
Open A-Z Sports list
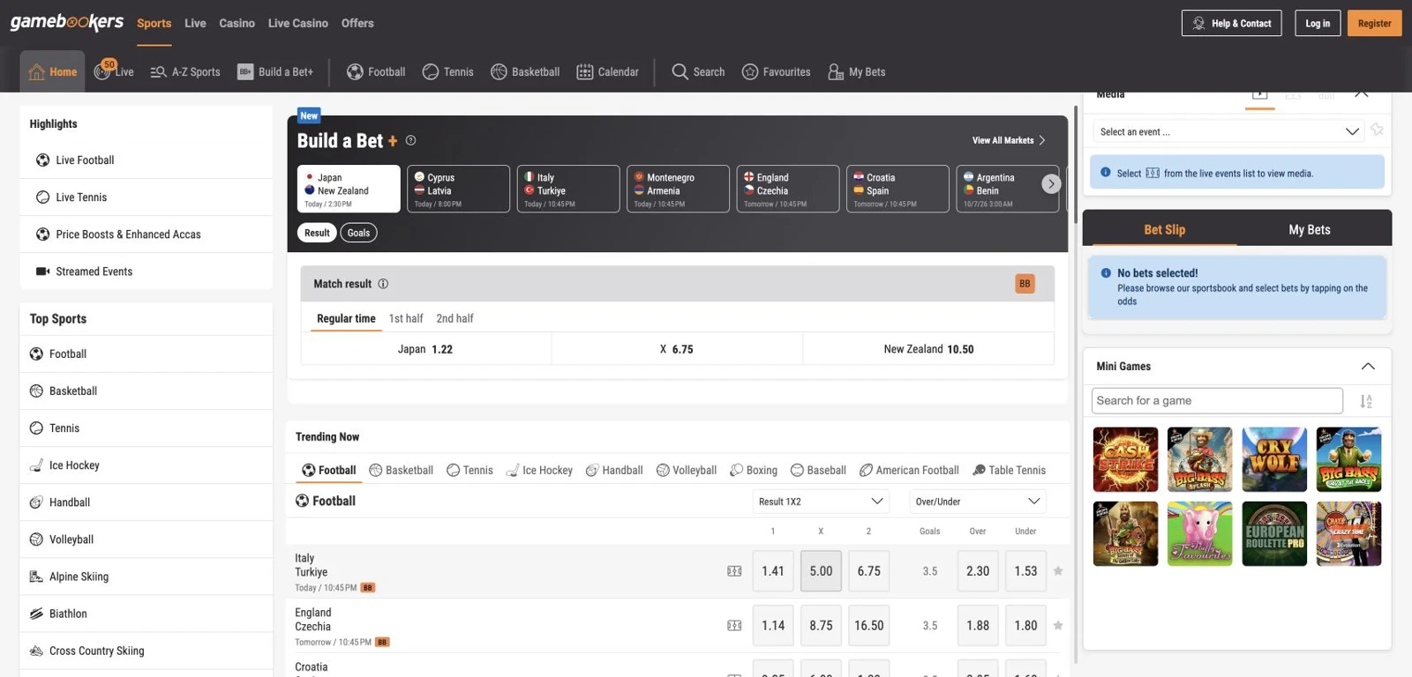click(185, 72)
